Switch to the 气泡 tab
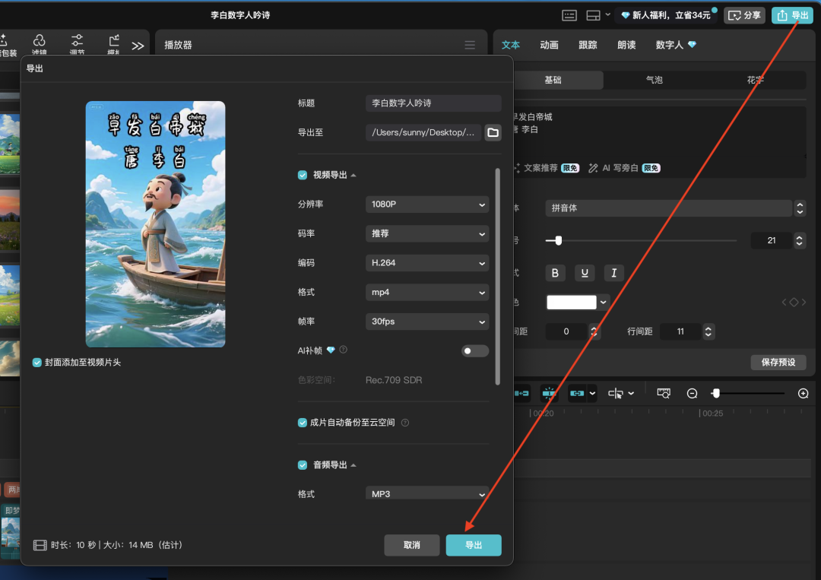Image resolution: width=821 pixels, height=580 pixels. click(654, 80)
